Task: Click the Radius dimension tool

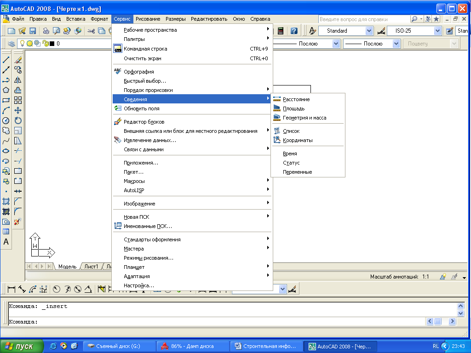Action: (x=57, y=290)
